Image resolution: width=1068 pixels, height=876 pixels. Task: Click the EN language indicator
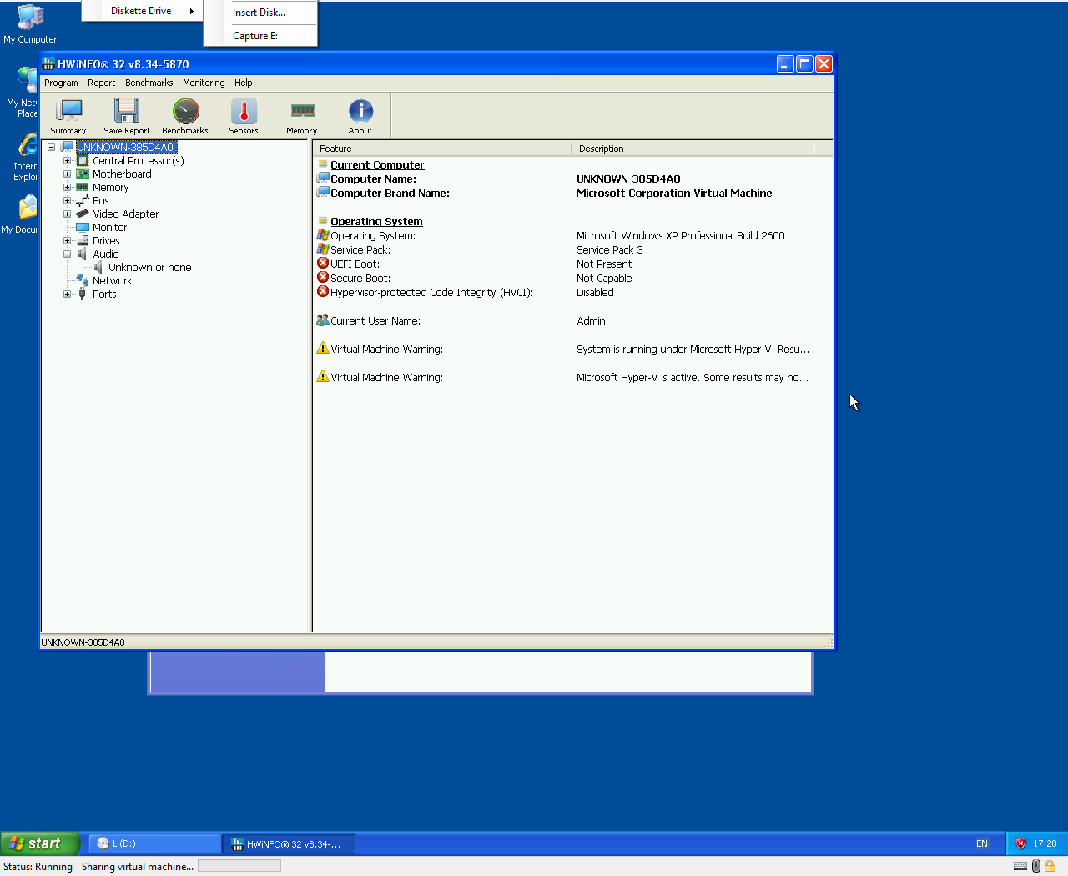[x=982, y=843]
